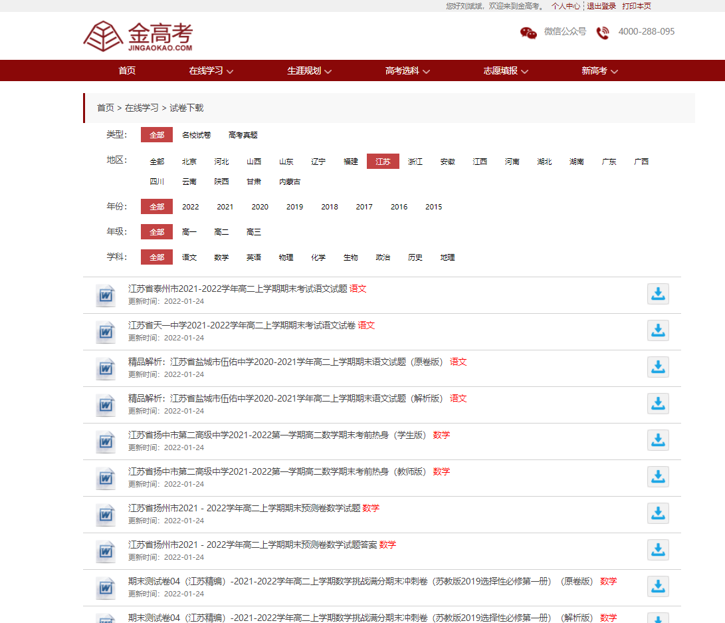The height and width of the screenshot is (623, 725).
Task: Download the 天一中学 语文试卷 file
Action: (658, 330)
